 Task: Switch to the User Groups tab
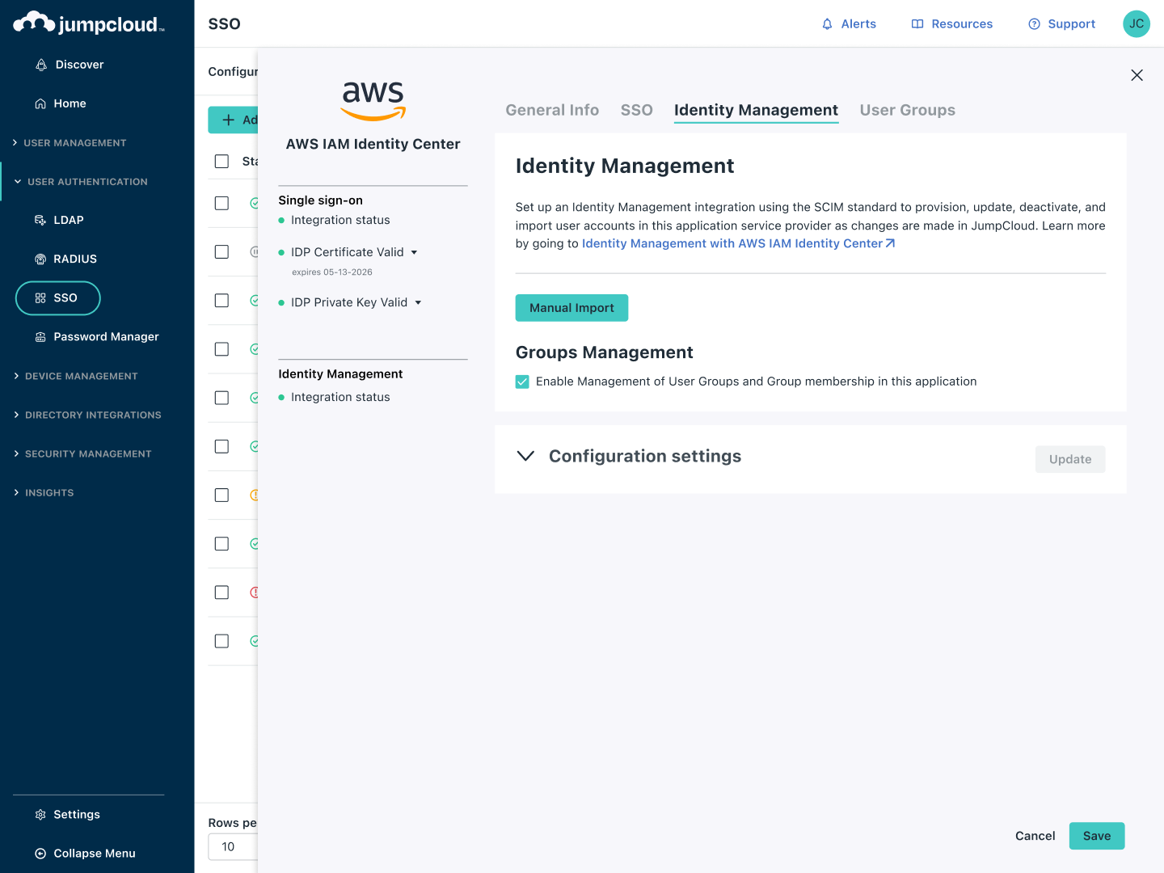point(907,110)
